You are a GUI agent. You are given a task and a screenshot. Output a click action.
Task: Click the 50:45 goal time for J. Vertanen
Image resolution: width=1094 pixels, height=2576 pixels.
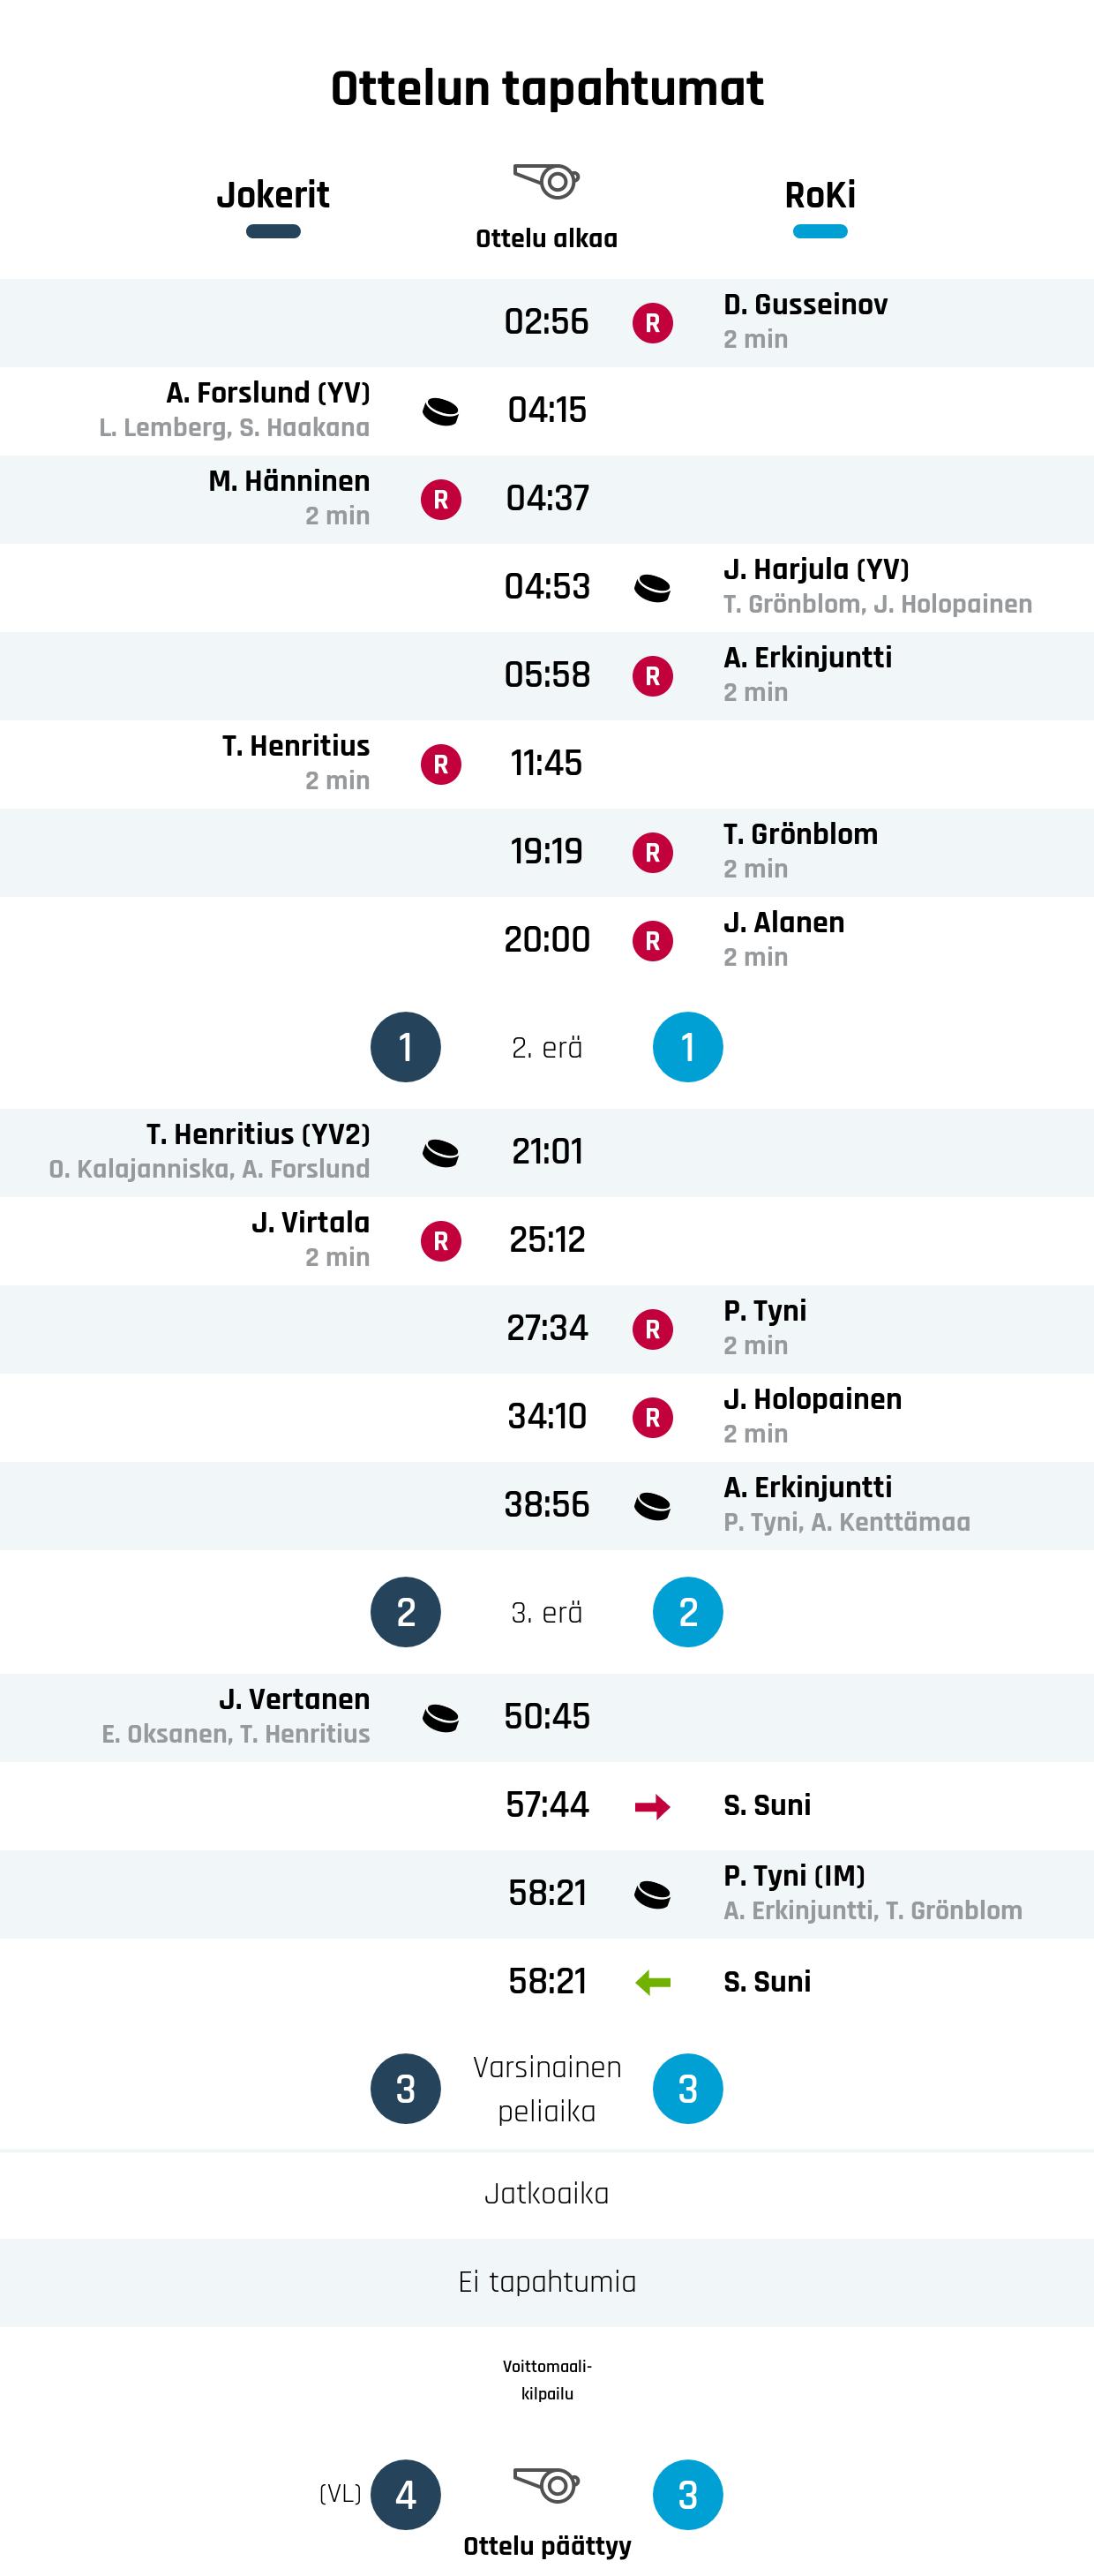click(x=546, y=1717)
